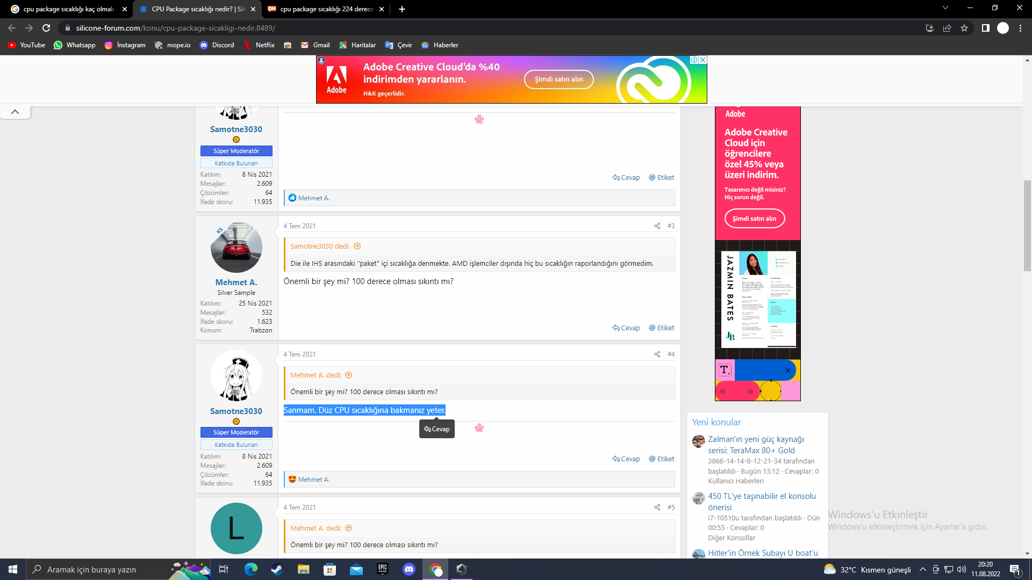Open Steam from the taskbar
This screenshot has height=580, width=1032.
(277, 569)
